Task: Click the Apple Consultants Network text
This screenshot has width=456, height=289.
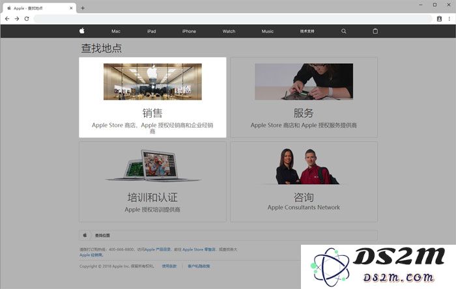Action: 304,208
